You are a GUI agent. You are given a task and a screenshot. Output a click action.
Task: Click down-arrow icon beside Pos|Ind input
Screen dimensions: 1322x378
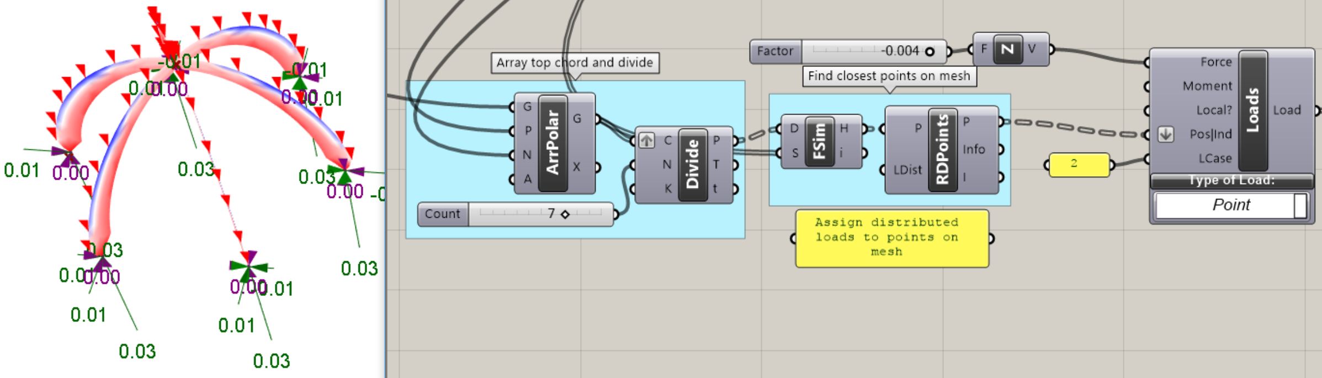coord(1165,134)
